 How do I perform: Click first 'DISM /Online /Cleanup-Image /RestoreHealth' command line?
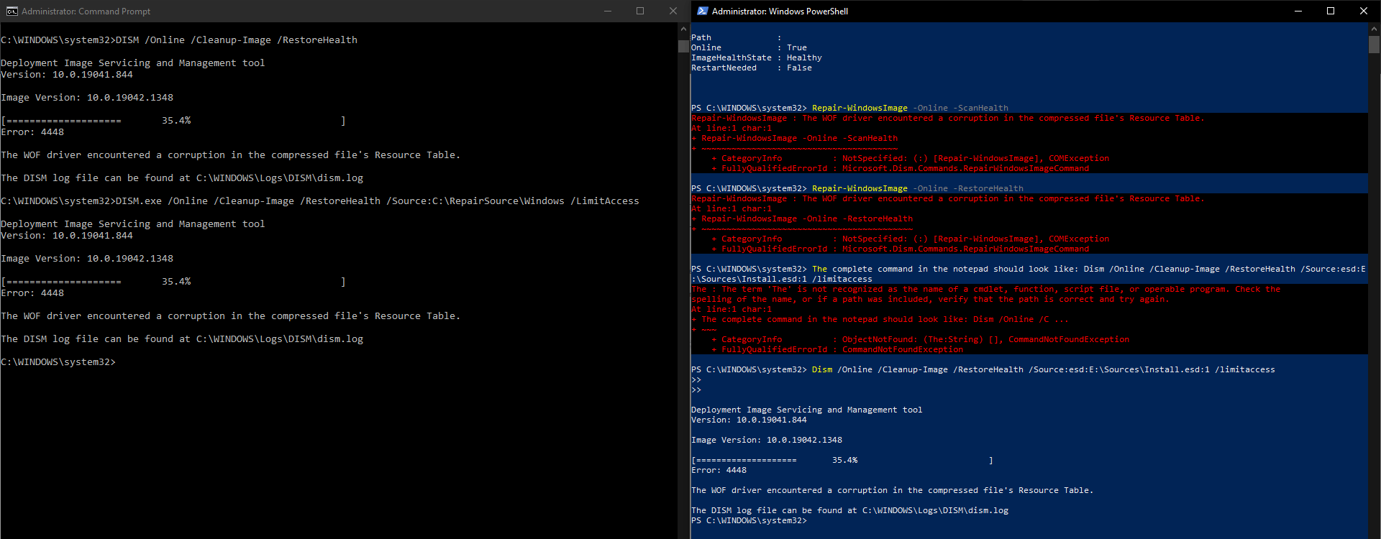(x=179, y=40)
